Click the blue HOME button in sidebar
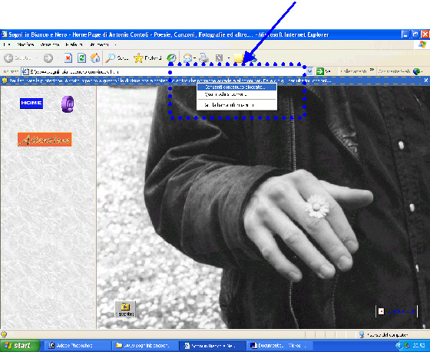Image resolution: width=430 pixels, height=352 pixels. 31,104
